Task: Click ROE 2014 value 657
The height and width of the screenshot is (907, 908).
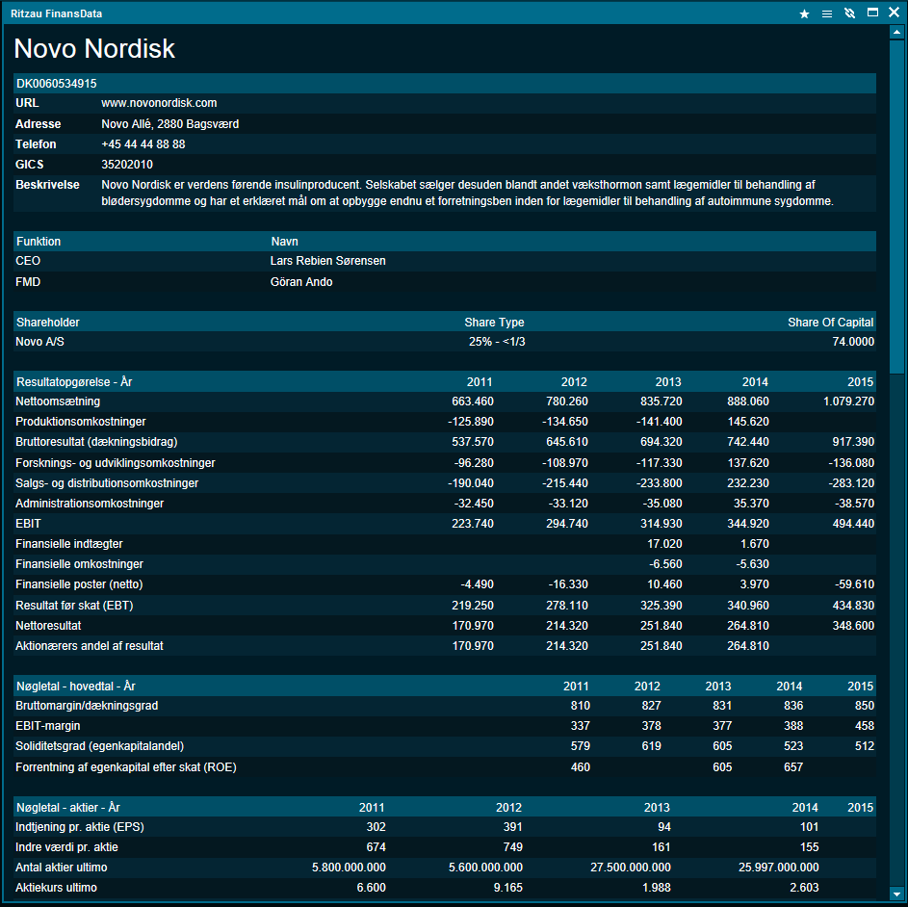Action: pyautogui.click(x=793, y=766)
